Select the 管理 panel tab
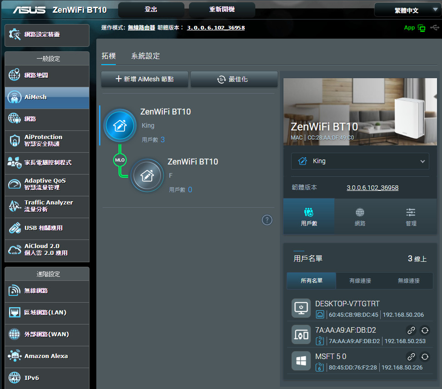 click(411, 216)
